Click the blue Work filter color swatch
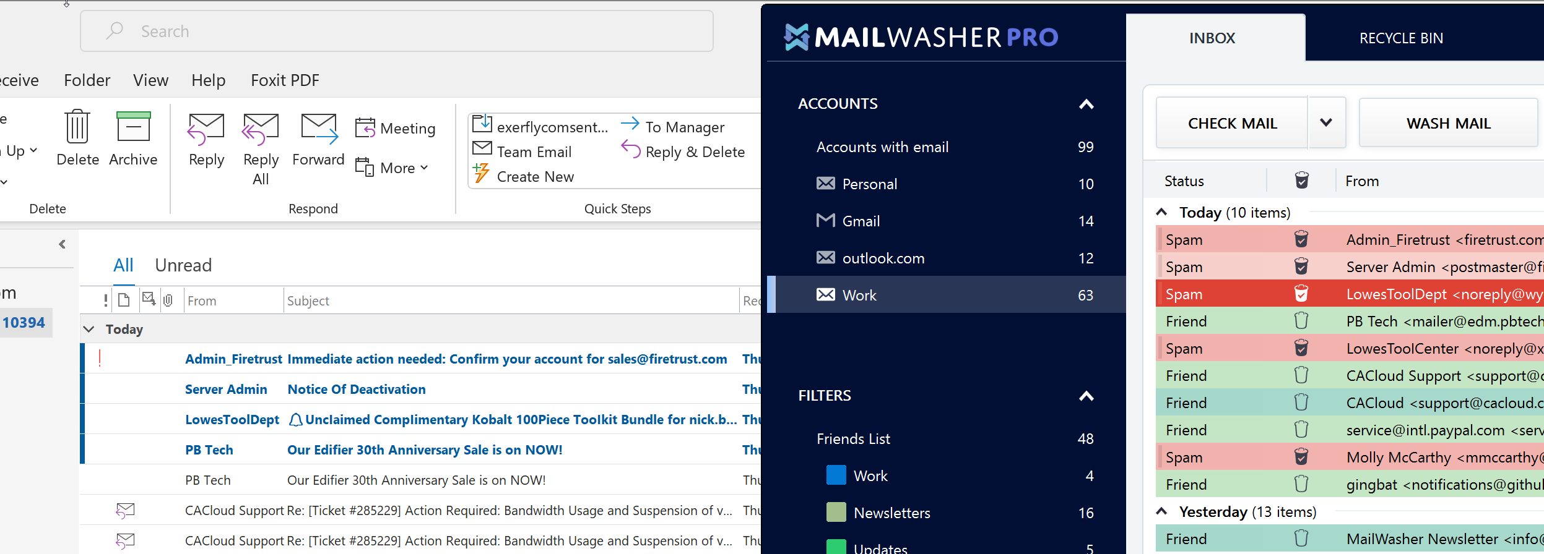Viewport: 1544px width, 554px height. pos(836,475)
